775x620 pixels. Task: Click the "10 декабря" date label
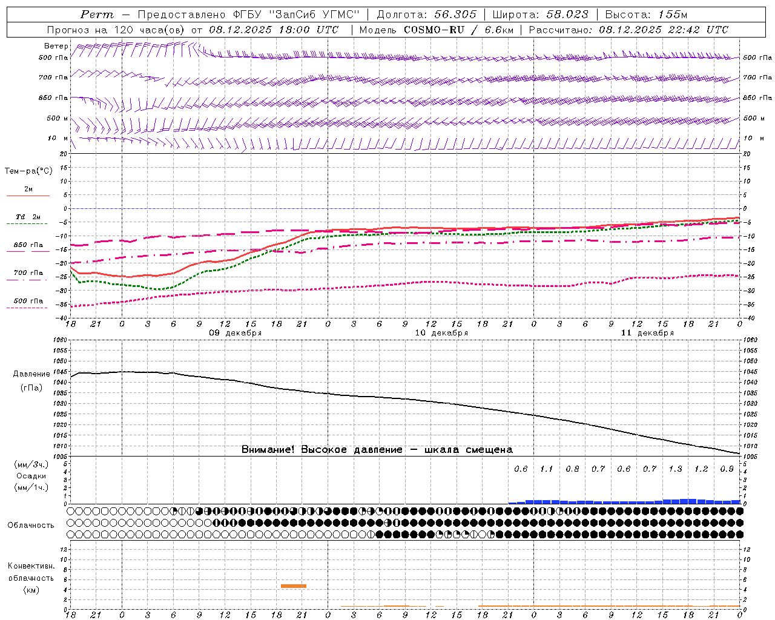(441, 333)
